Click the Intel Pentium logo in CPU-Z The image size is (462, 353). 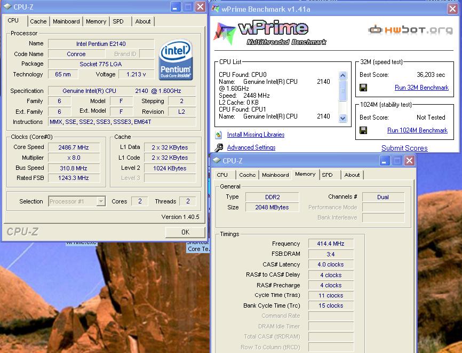(x=176, y=60)
